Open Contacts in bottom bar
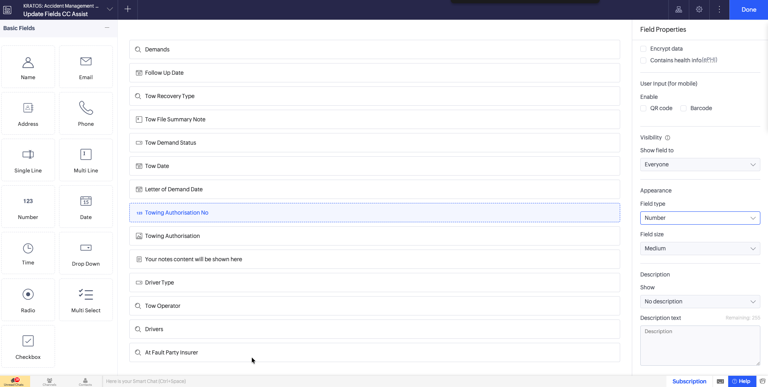768x387 pixels. pos(85,382)
